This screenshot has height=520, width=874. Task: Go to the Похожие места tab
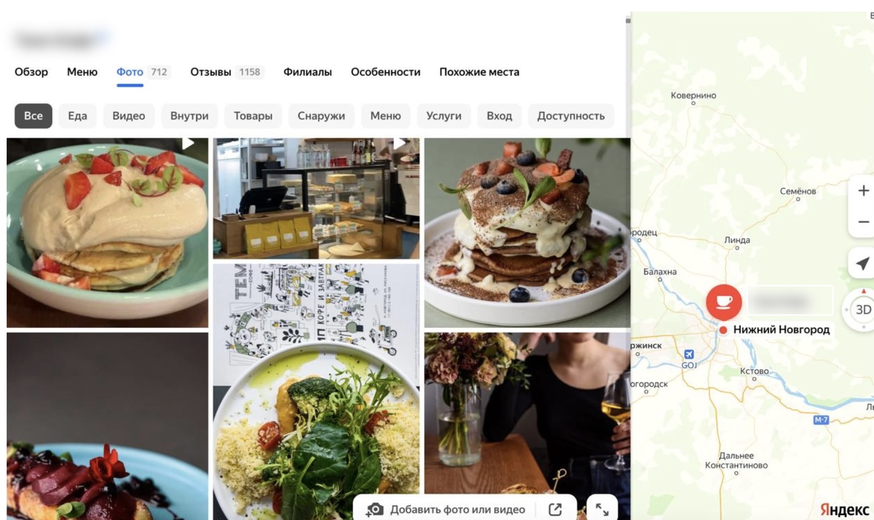pos(479,72)
